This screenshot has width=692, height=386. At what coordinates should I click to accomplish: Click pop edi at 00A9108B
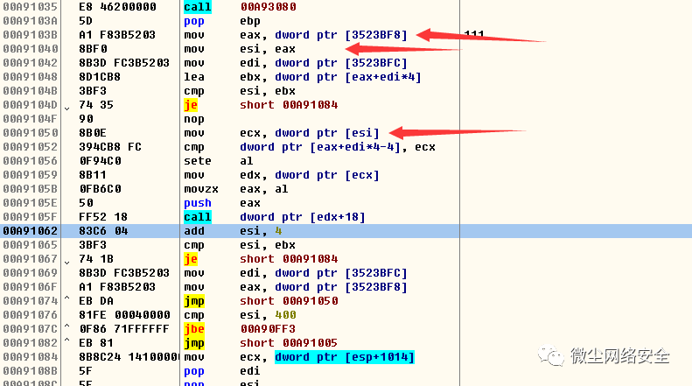[222, 371]
